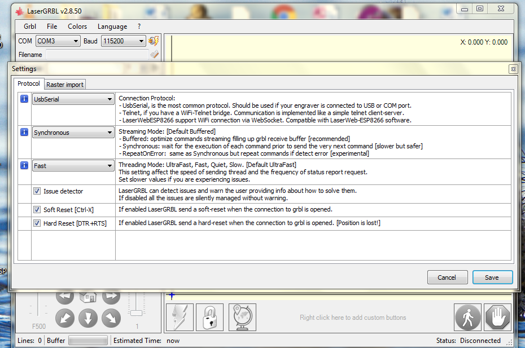Open the Colors menu

click(77, 27)
